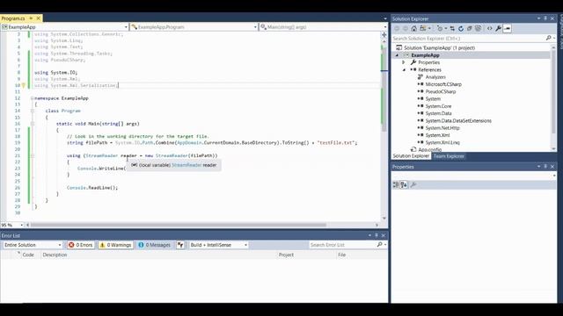Click Solution Explorer Back navigation icon
This screenshot has width=563, height=316.
(397, 29)
